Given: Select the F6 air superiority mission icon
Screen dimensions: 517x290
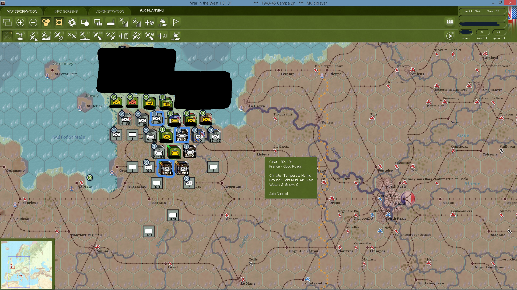Looking at the screenshot, I should [x=72, y=36].
